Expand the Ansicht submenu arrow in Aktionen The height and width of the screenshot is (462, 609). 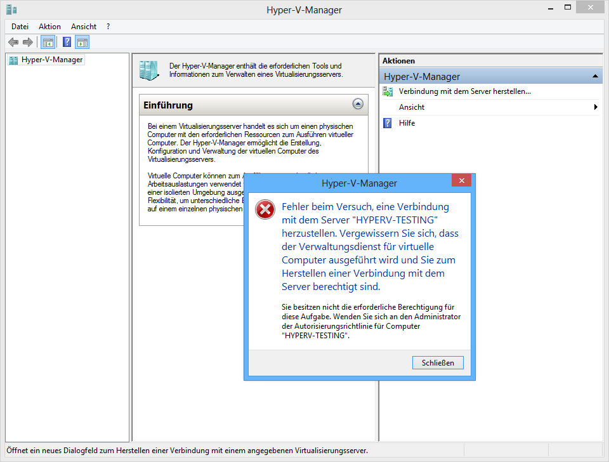(x=596, y=107)
